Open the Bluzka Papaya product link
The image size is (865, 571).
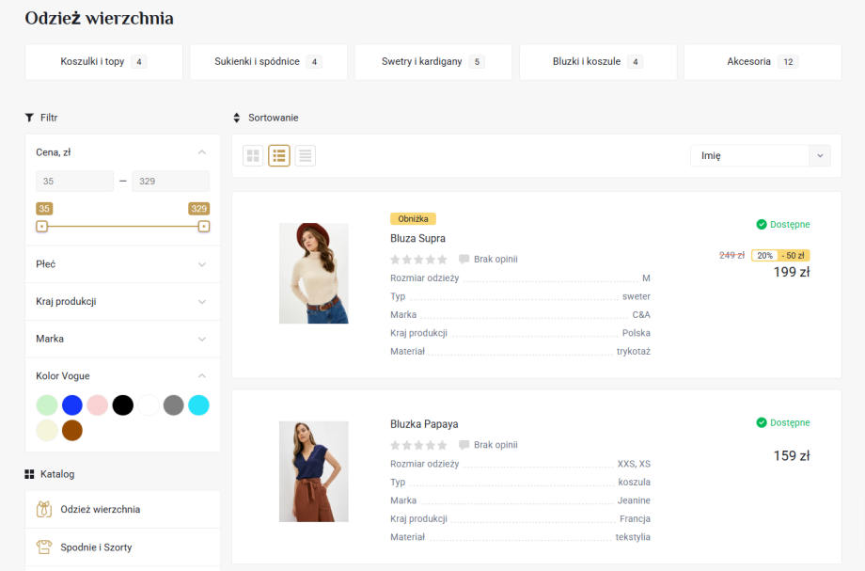click(424, 424)
